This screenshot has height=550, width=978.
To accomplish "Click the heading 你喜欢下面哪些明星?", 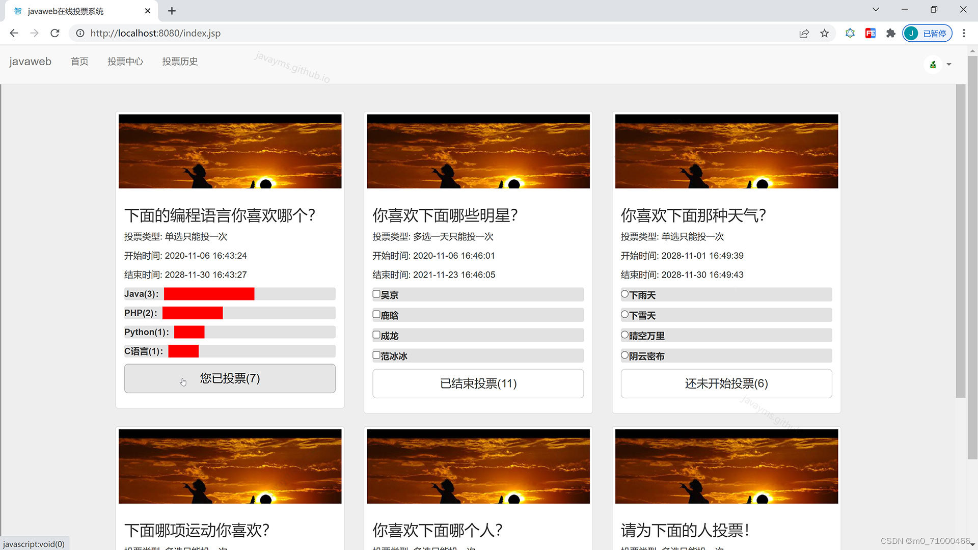I will pyautogui.click(x=445, y=215).
